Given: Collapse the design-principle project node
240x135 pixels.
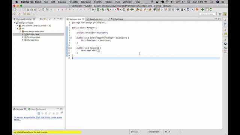Looking at the screenshot, I should 15,22.
